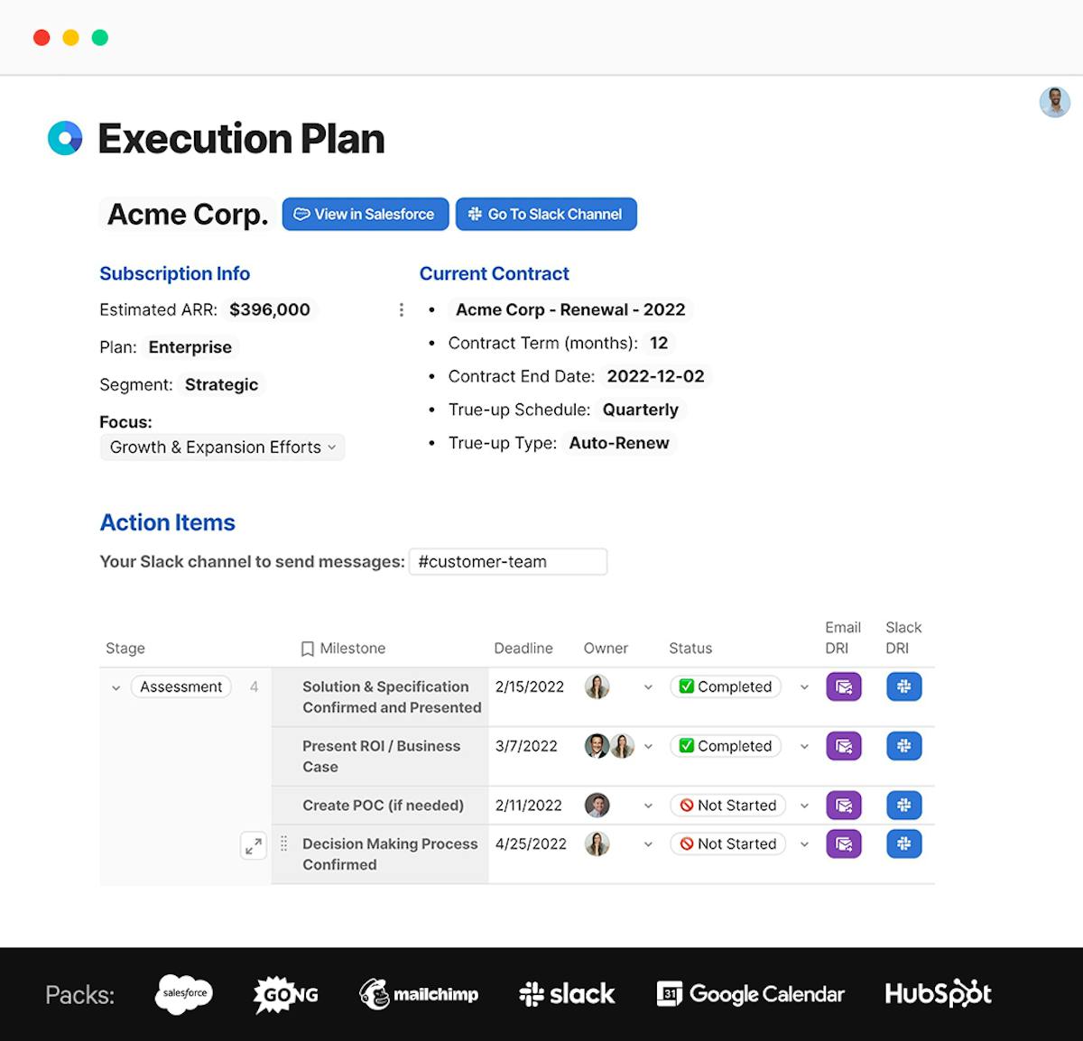This screenshot has width=1083, height=1041.
Task: Open the three-dot menu beside Estimated ARR
Action: (x=401, y=309)
